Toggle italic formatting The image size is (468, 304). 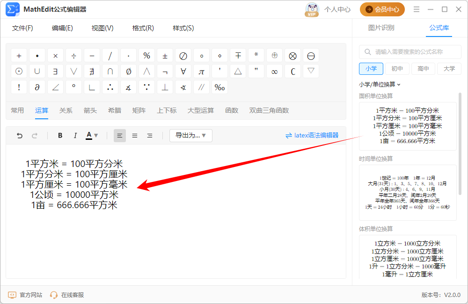tap(75, 136)
